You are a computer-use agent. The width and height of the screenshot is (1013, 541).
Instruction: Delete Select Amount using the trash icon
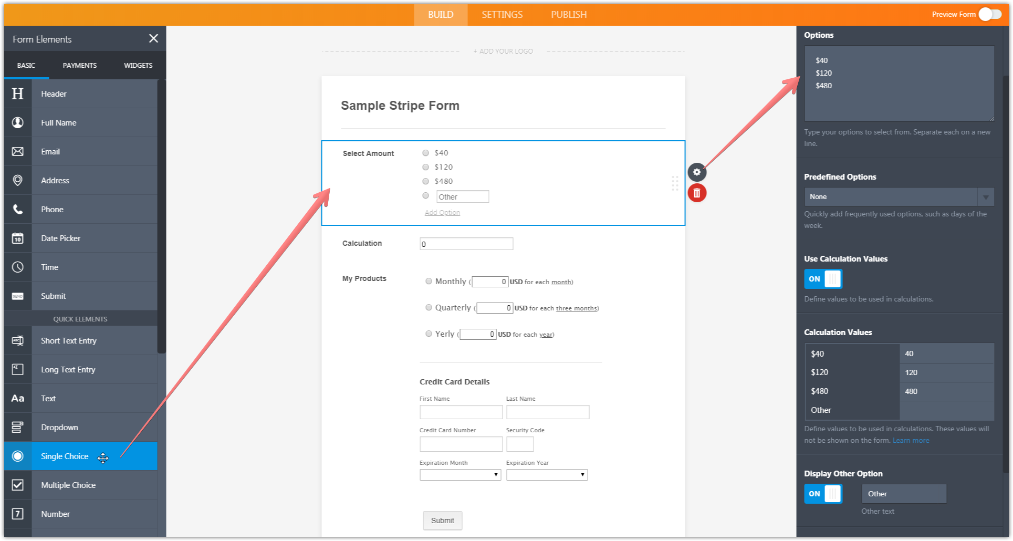pyautogui.click(x=696, y=193)
